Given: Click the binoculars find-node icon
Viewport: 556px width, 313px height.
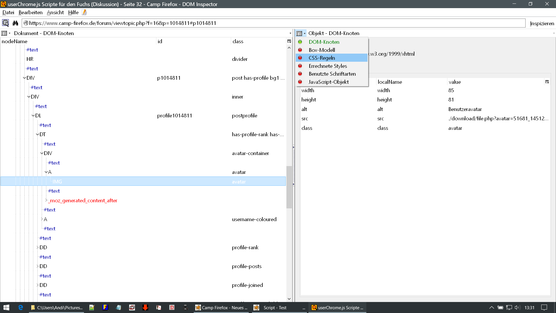Looking at the screenshot, I should (15, 23).
